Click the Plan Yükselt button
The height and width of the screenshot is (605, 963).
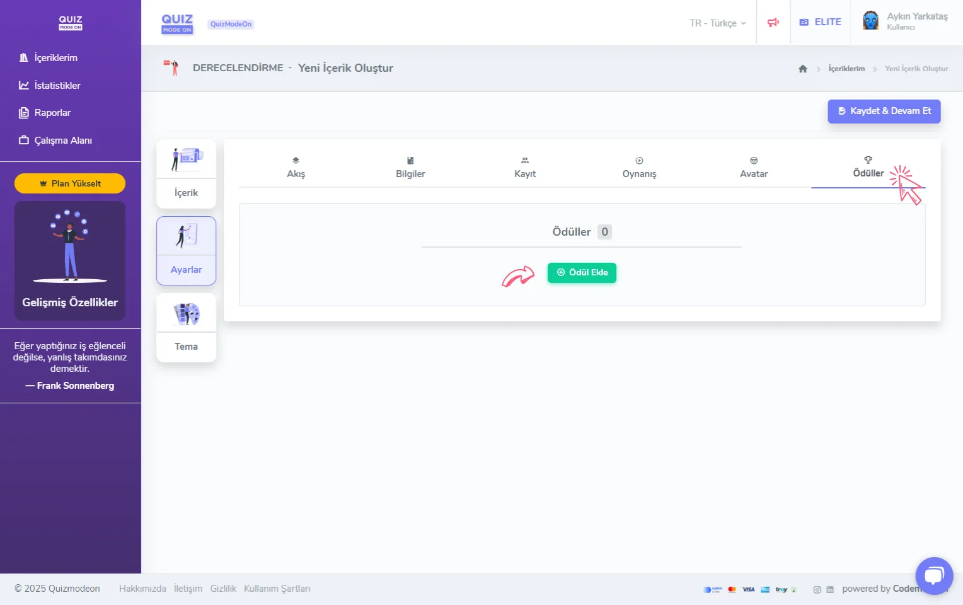point(70,183)
